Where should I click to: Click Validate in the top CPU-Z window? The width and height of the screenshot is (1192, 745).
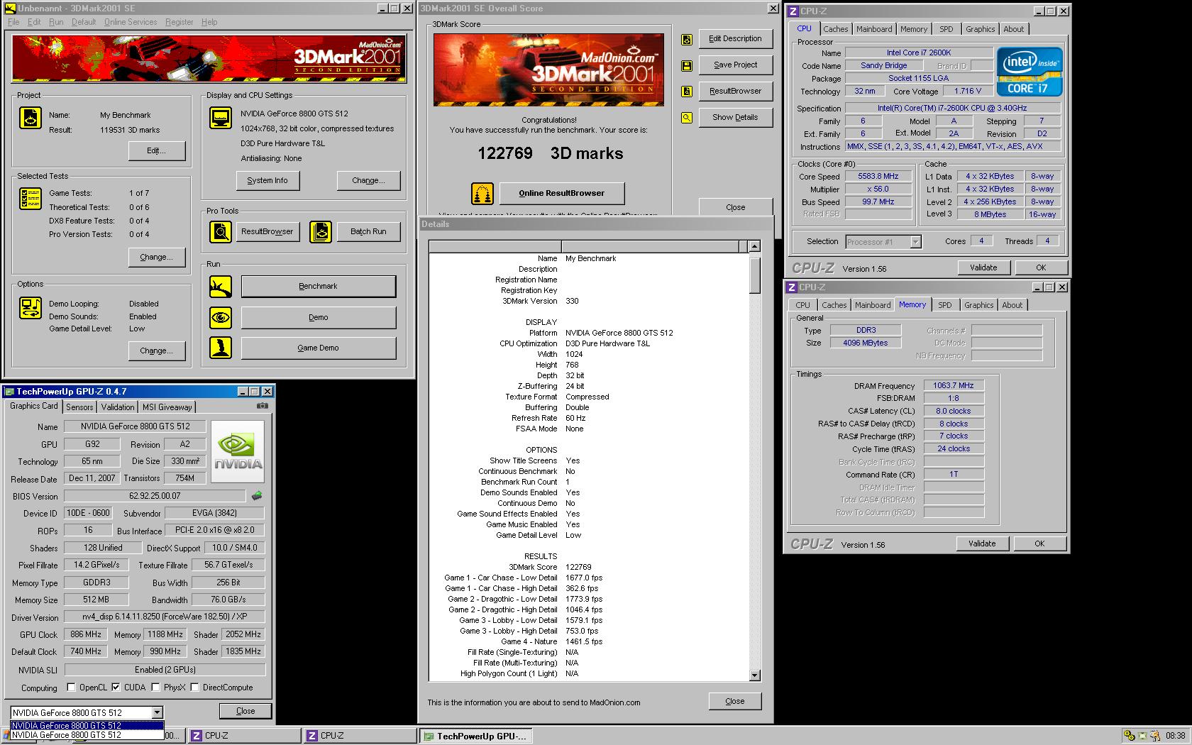click(983, 267)
